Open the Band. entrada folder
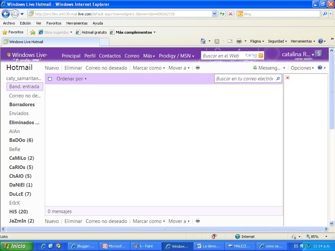This screenshot has height=251, width=335. point(25,86)
